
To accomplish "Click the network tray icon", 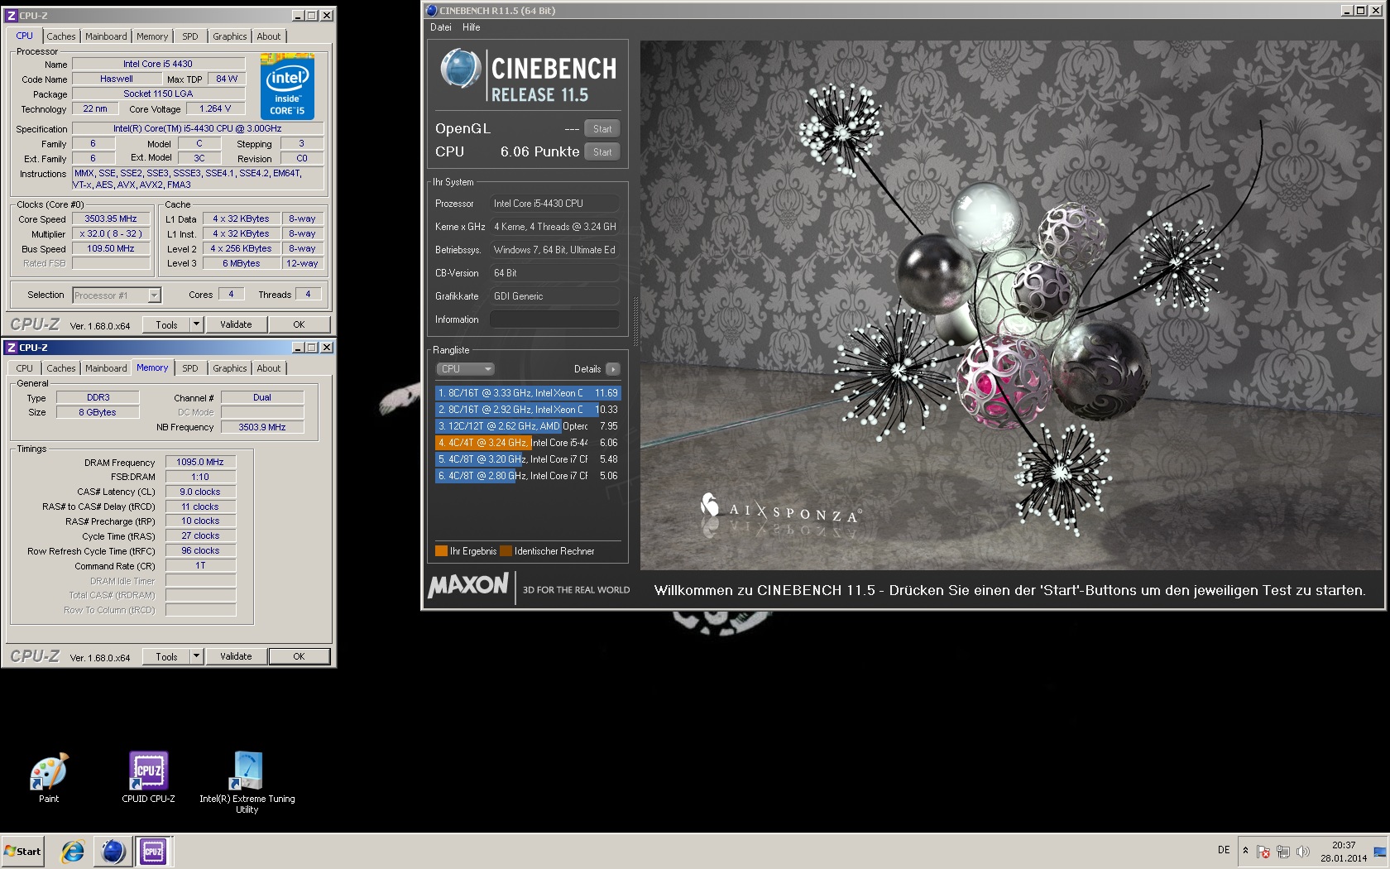I will pyautogui.click(x=1283, y=851).
